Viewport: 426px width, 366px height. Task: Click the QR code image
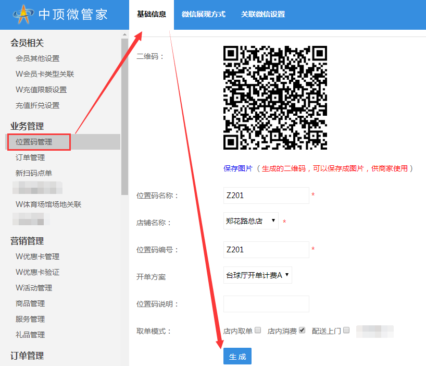pos(275,97)
